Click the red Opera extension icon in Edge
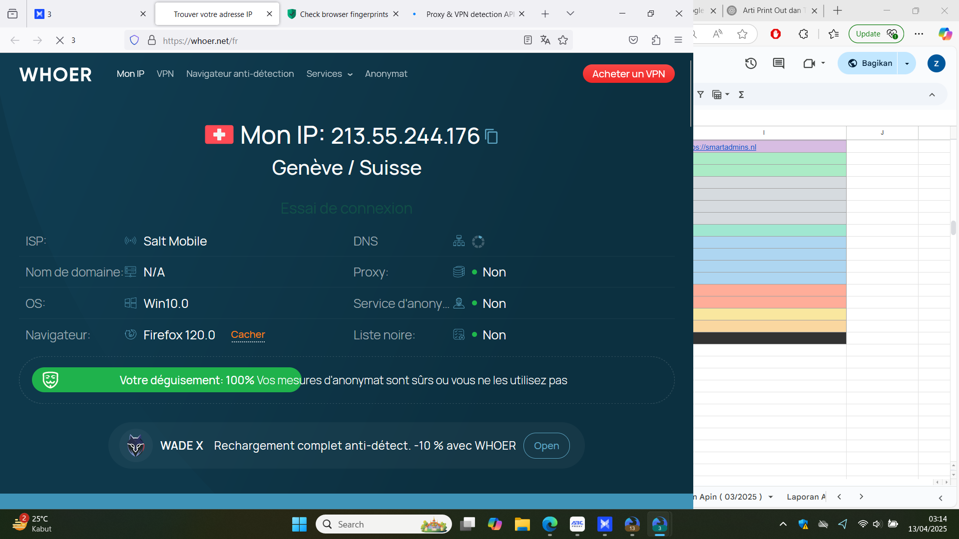Screen dimensions: 959x539 (x=776, y=34)
